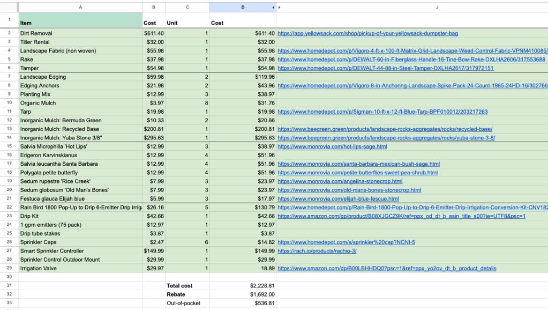The height and width of the screenshot is (310, 548).
Task: Open the Sigman blue tarp link
Action: click(x=382, y=112)
